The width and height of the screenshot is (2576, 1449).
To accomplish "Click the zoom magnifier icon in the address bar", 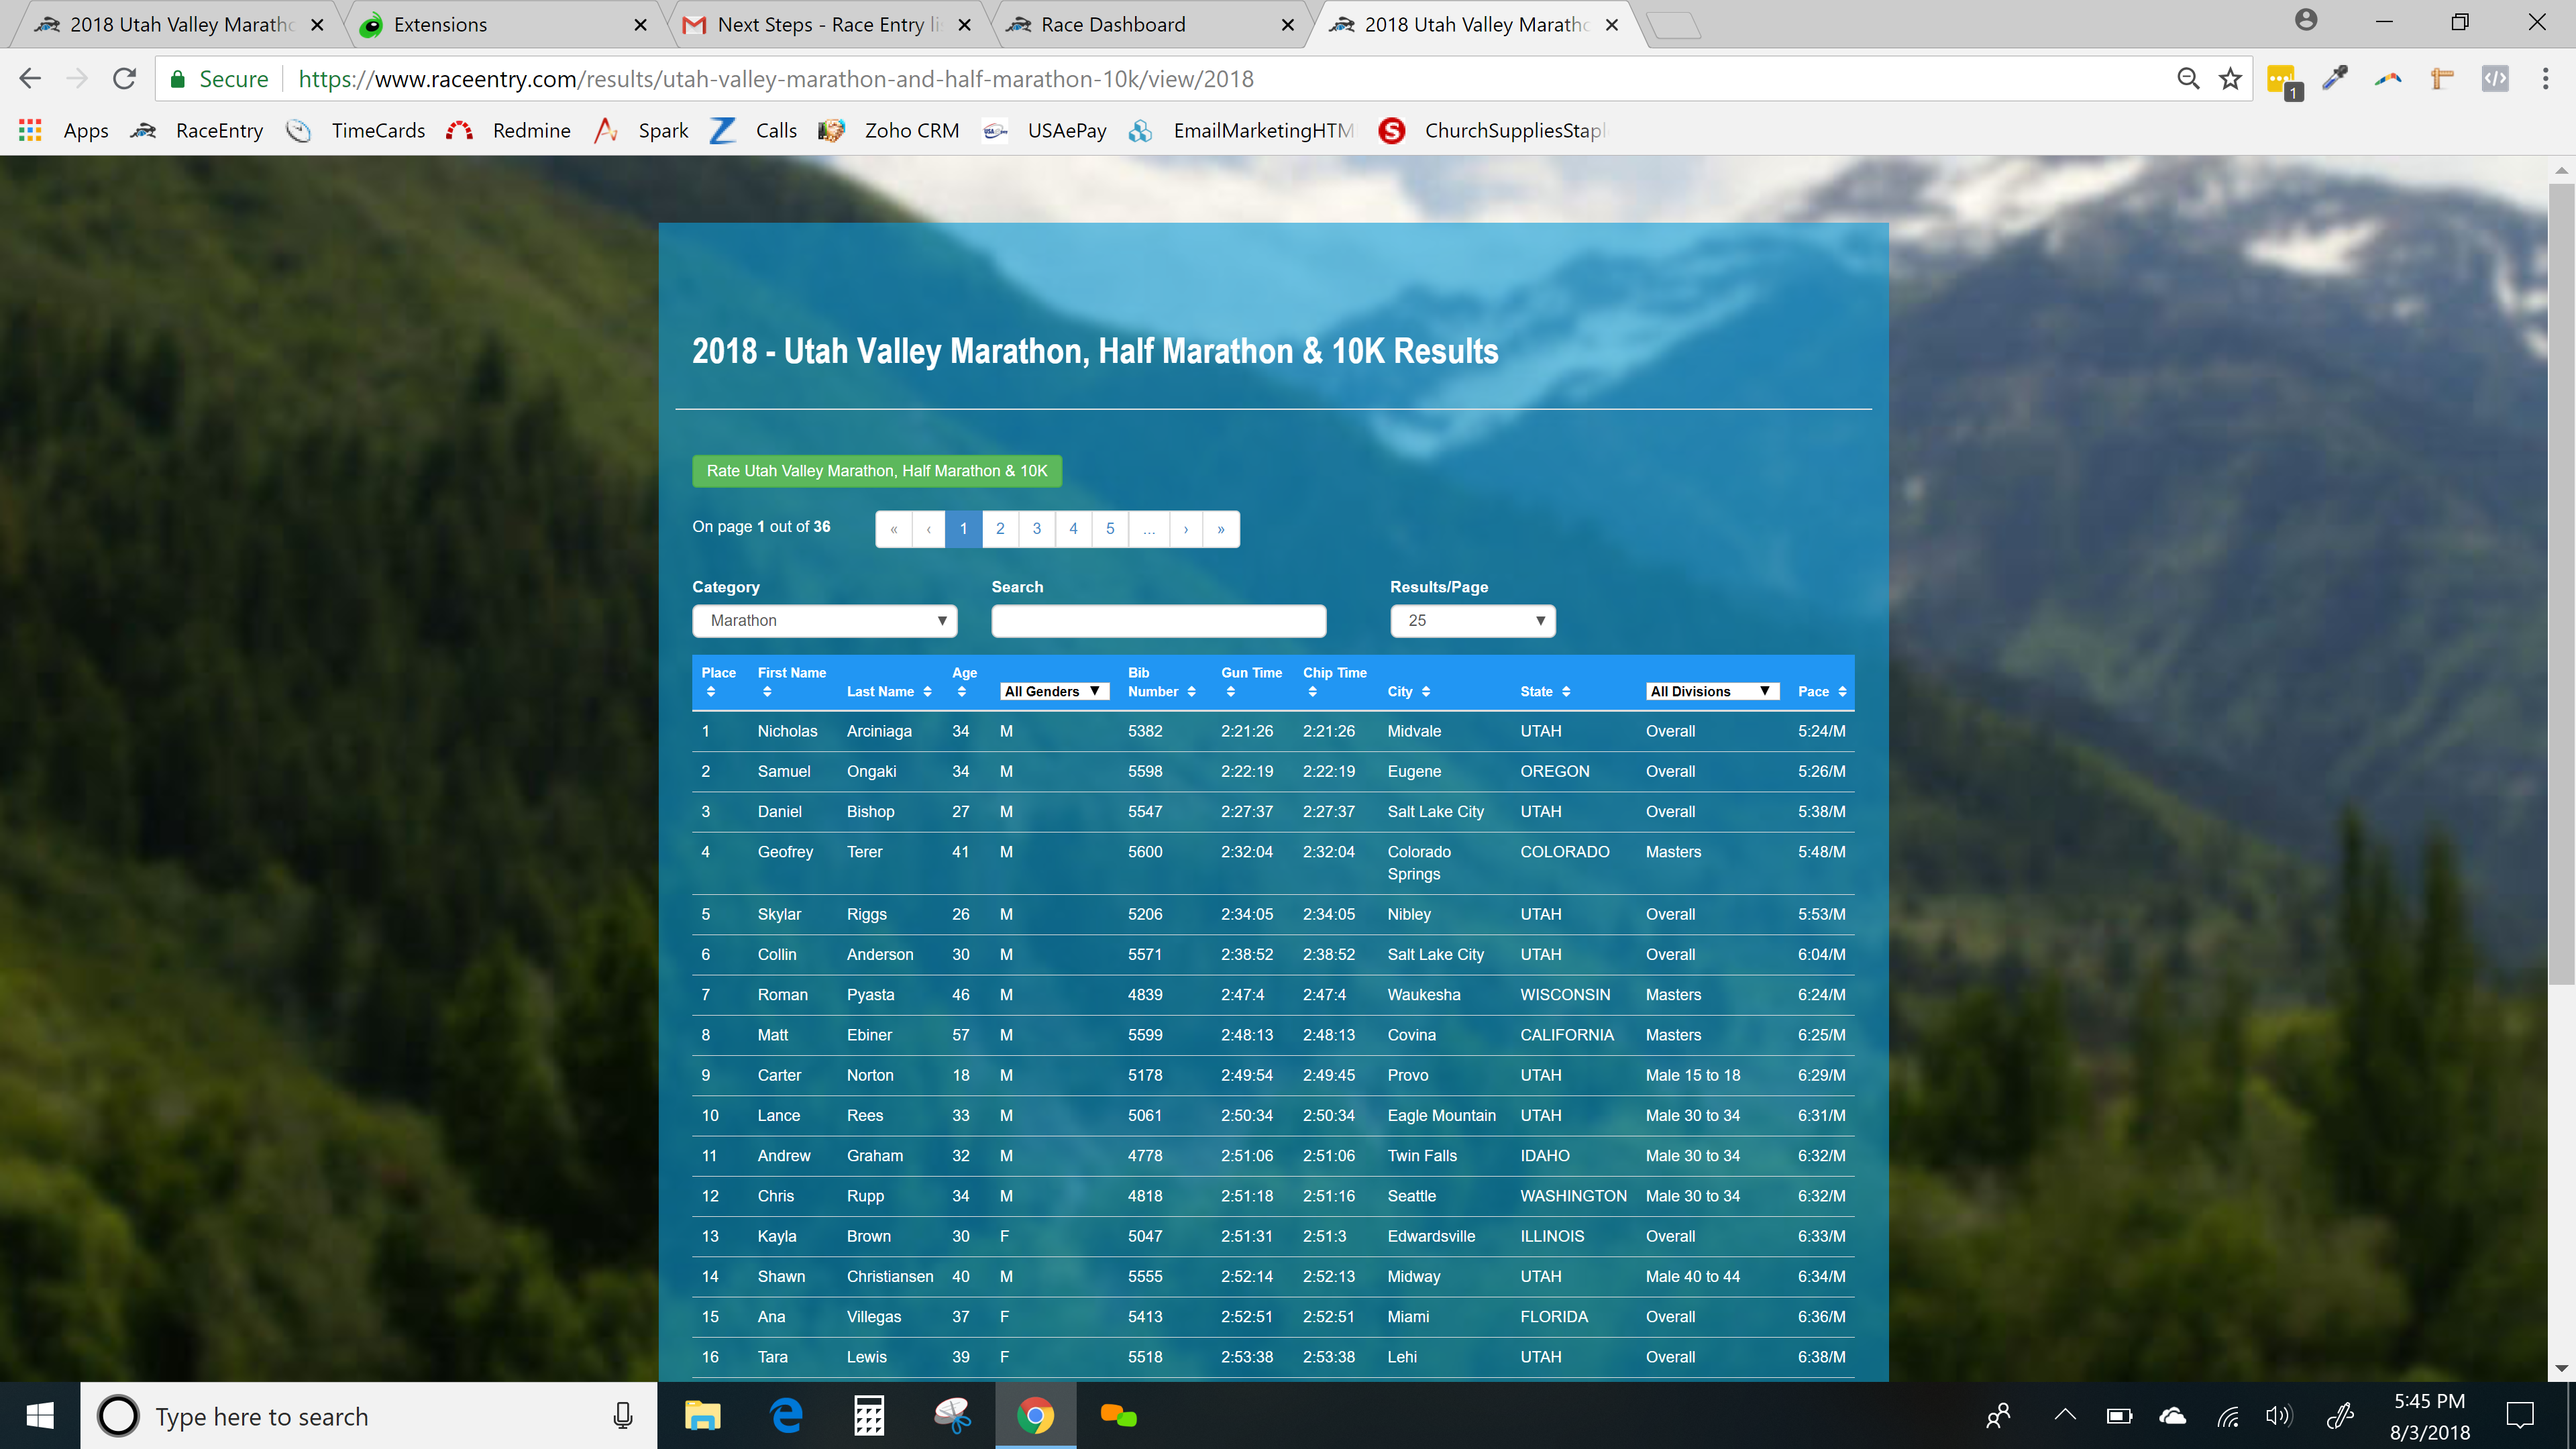I will tap(2188, 79).
